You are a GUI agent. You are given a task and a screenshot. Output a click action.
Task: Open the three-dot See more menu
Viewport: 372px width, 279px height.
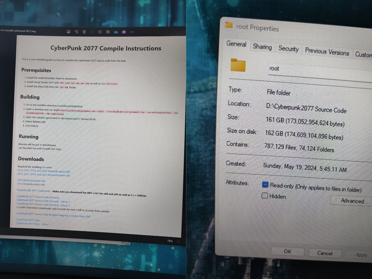tap(132, 32)
